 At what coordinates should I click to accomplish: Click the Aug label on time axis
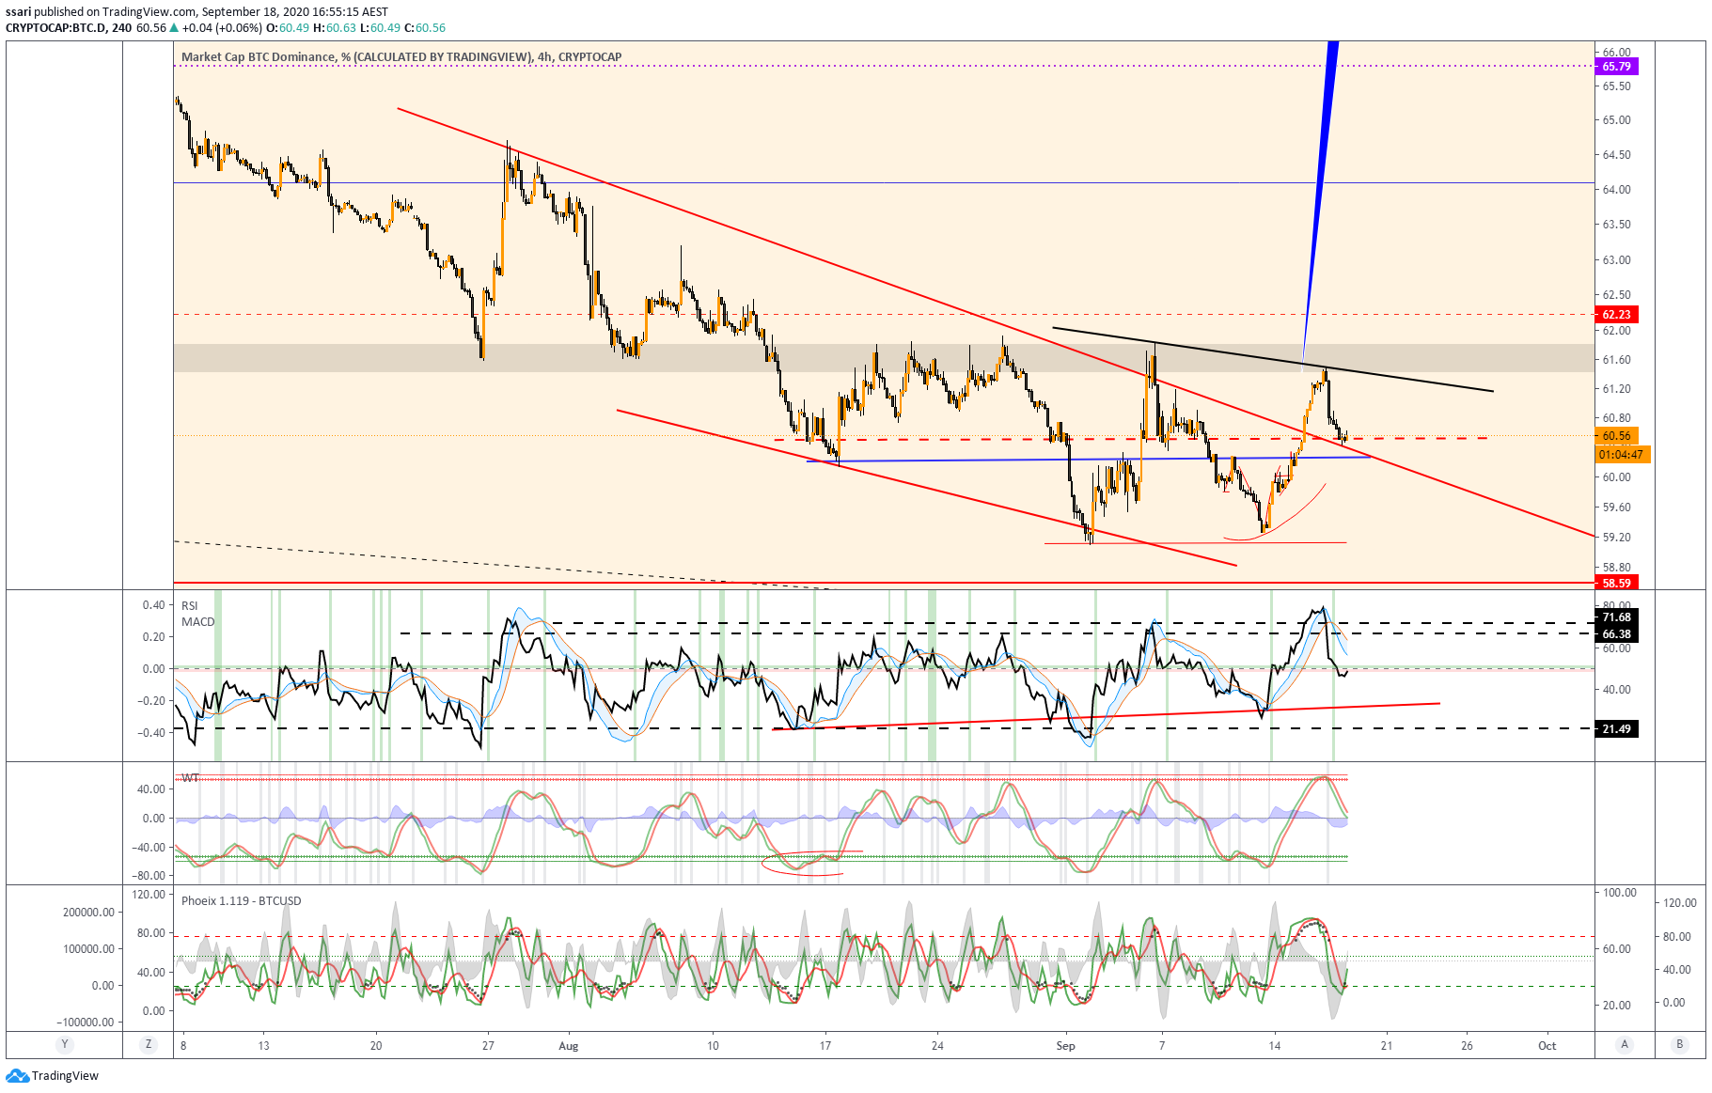[568, 1045]
